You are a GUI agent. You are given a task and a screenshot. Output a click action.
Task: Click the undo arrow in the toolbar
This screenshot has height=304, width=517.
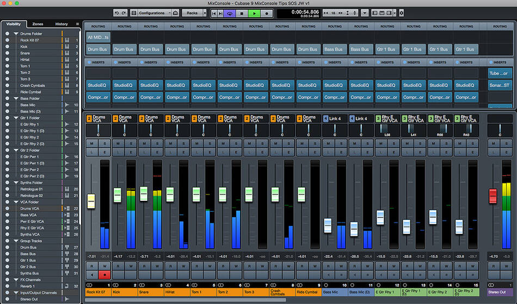[116, 13]
